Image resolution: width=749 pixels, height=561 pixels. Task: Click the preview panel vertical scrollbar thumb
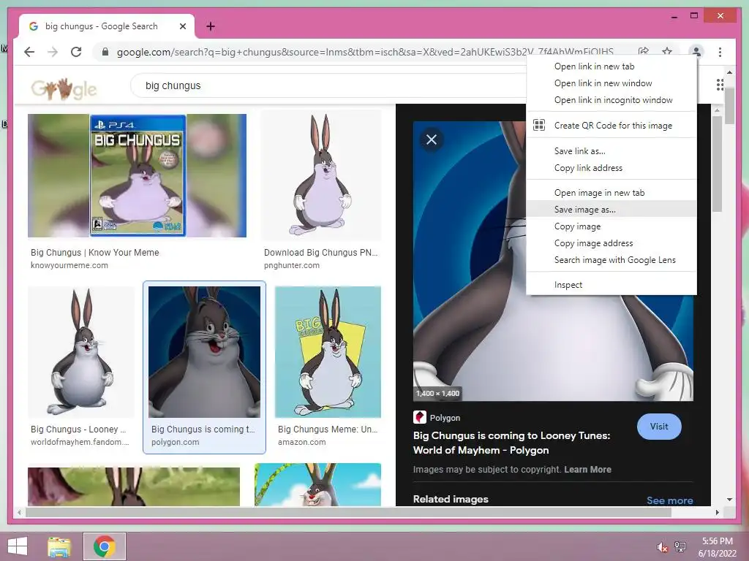point(717,163)
